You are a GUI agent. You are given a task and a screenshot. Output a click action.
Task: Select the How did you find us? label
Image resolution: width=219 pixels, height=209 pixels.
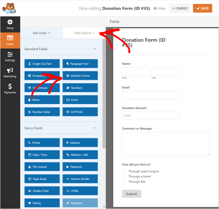pyautogui.click(x=136, y=164)
